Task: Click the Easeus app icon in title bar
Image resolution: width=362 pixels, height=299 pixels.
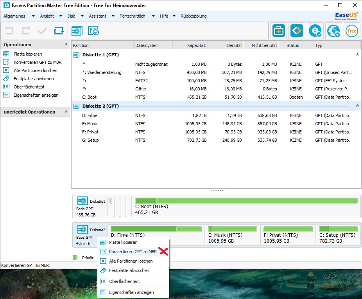Action: (x=7, y=5)
